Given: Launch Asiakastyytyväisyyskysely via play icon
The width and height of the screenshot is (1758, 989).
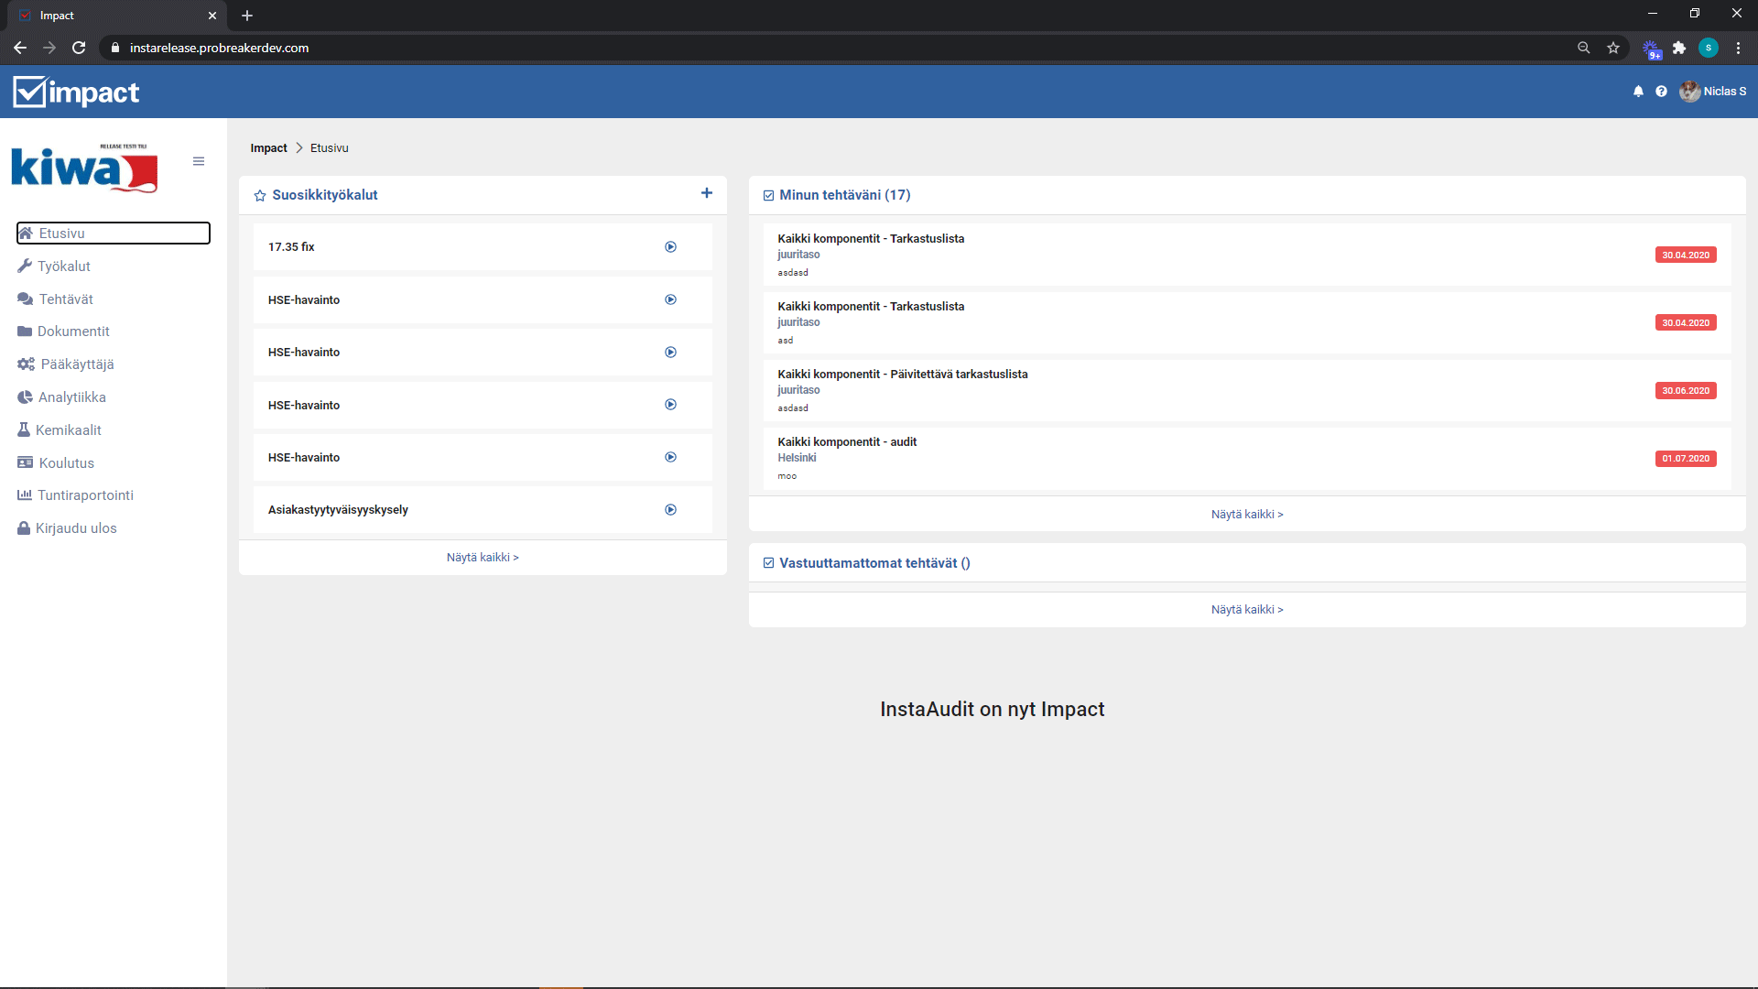Looking at the screenshot, I should [x=670, y=510].
